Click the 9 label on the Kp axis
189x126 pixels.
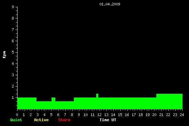point(13,7)
